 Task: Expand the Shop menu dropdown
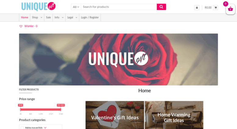coord(41,17)
